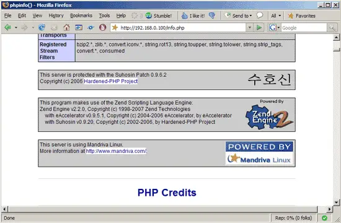The height and width of the screenshot is (223, 341).
Task: Click the vertical scrollbar thumb
Action: [336, 50]
